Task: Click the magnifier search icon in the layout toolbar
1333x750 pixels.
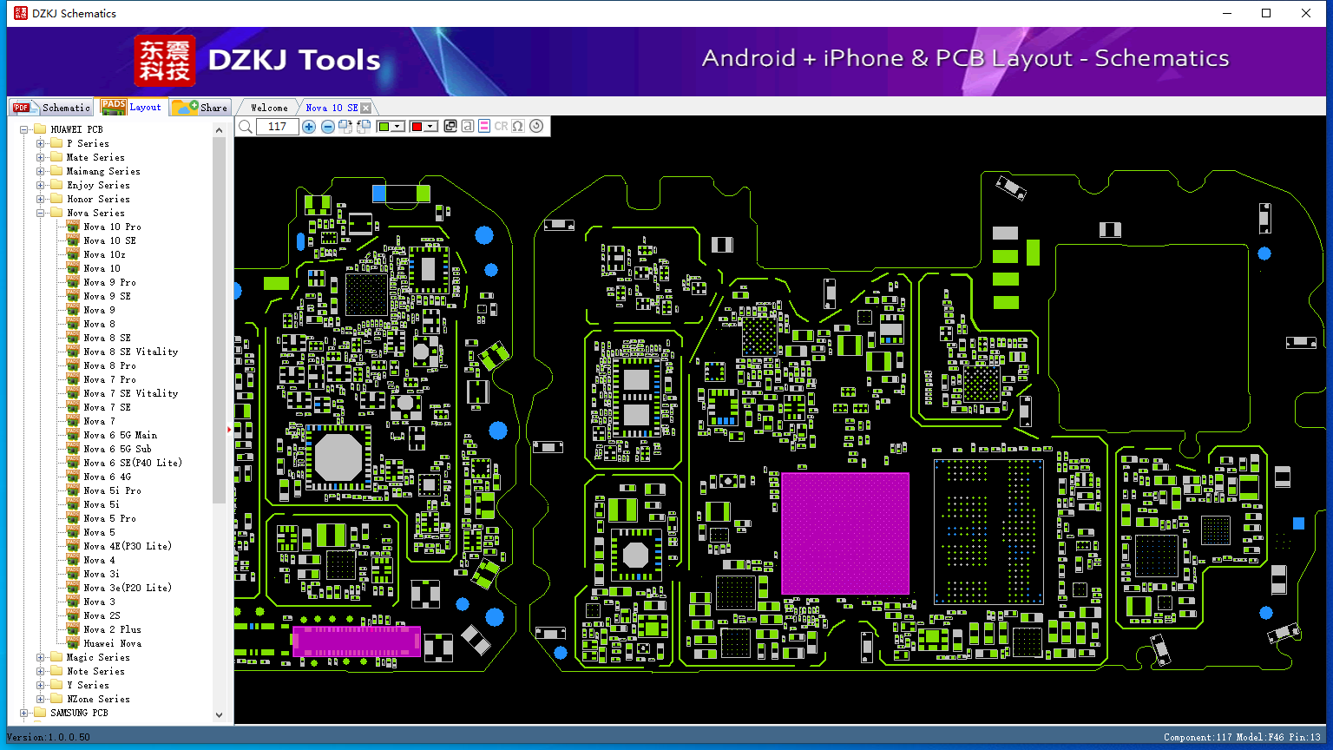Action: click(x=246, y=127)
